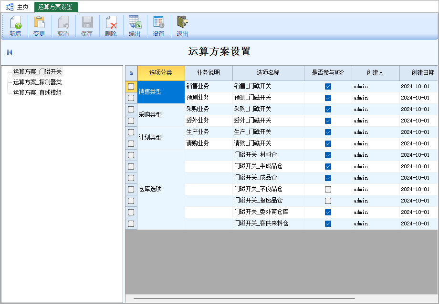
Task: Tick row selector checkbox for 门磁开关_不良品仓
Action: 131,189
